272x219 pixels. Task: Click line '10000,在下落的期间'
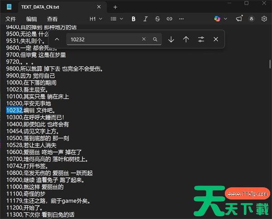(x=31, y=83)
